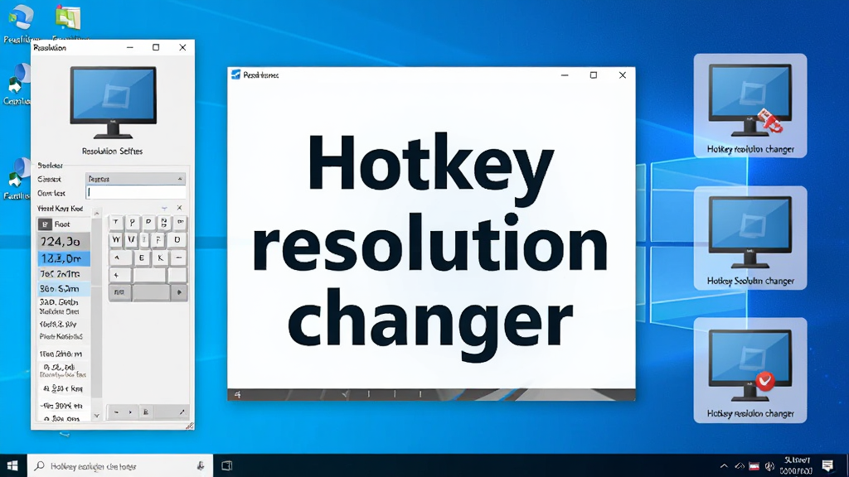Image resolution: width=849 pixels, height=477 pixels.
Task: Click the empty text field under the dropdown
Action: point(136,192)
